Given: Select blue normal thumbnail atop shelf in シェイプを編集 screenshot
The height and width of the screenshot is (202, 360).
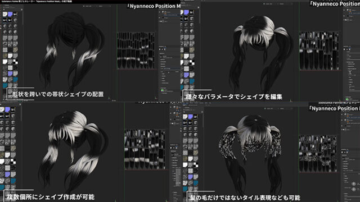Looking at the screenshot, I should click(186, 12).
